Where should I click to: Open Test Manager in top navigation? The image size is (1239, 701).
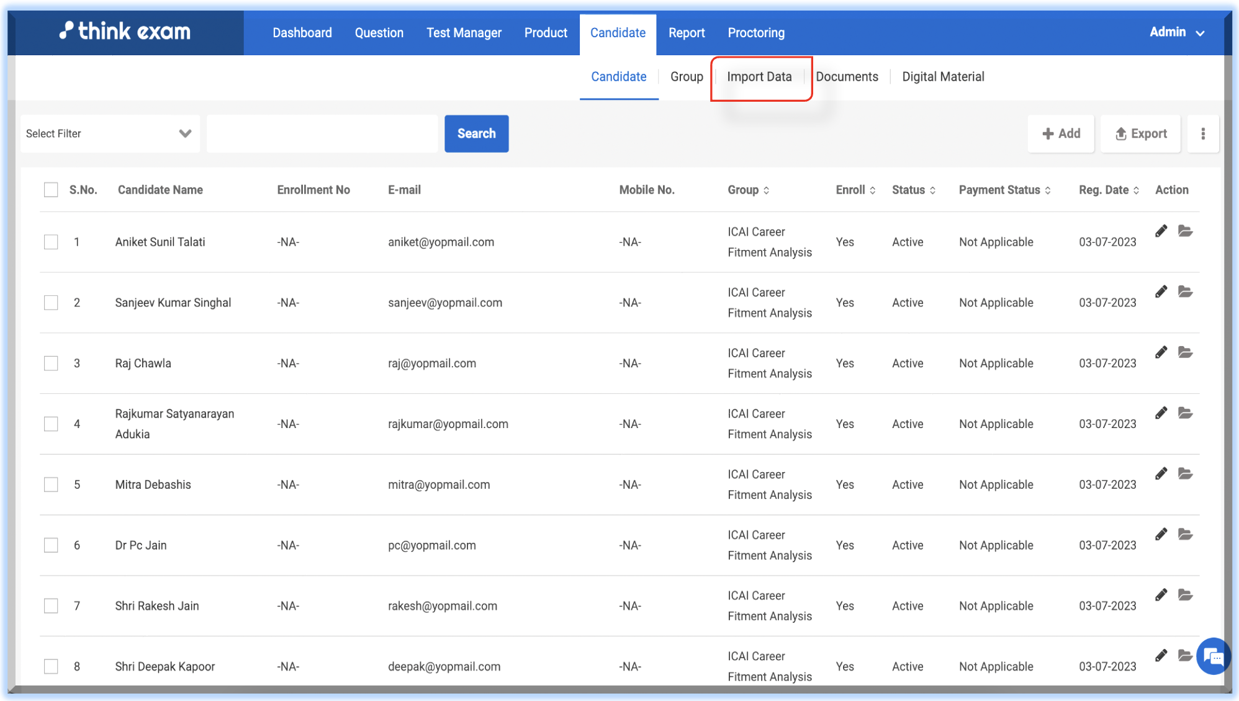(464, 33)
